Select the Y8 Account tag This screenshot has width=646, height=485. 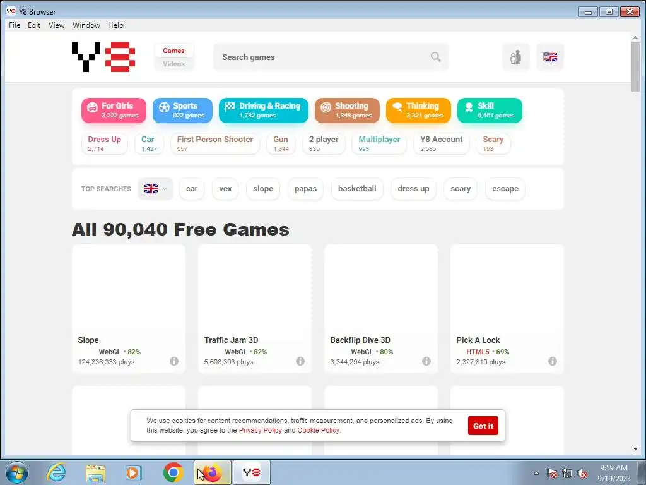tap(441, 143)
